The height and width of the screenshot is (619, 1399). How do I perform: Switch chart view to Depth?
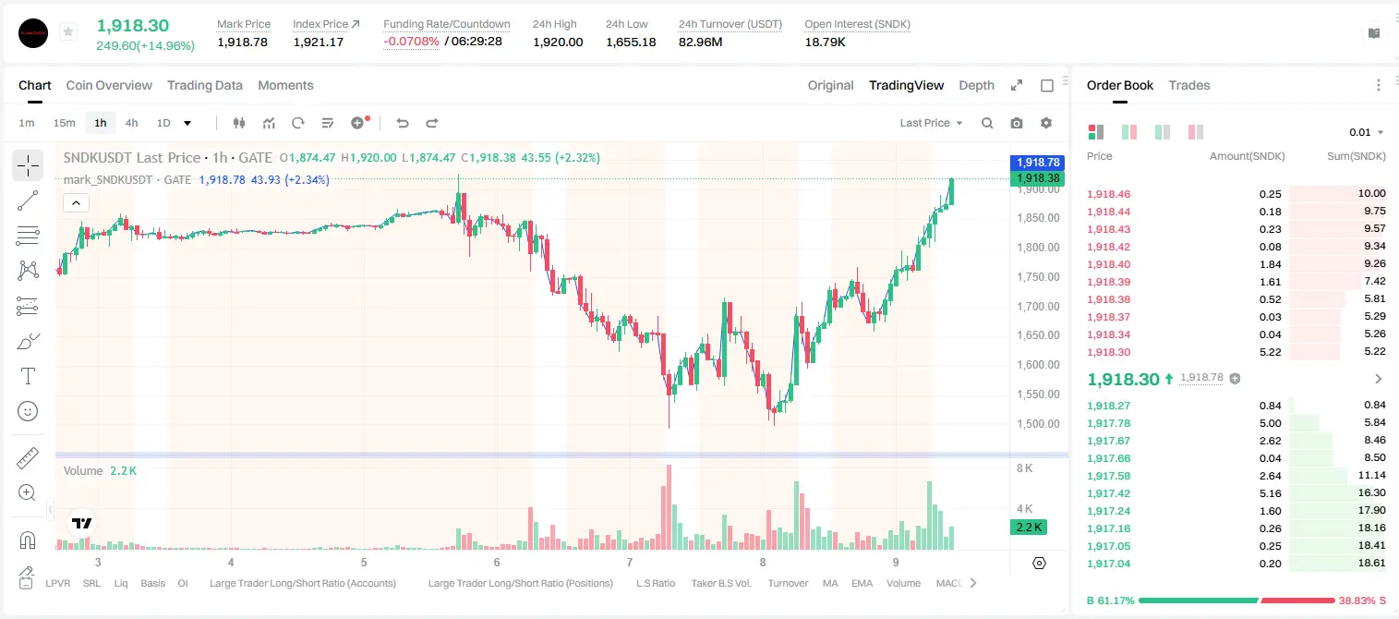977,85
